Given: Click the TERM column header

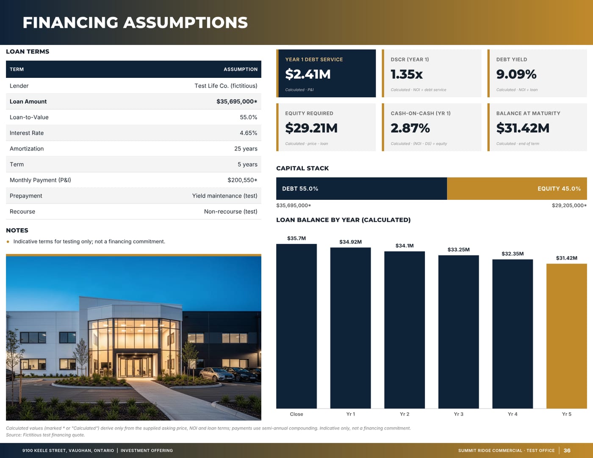Looking at the screenshot, I should click(x=17, y=69).
